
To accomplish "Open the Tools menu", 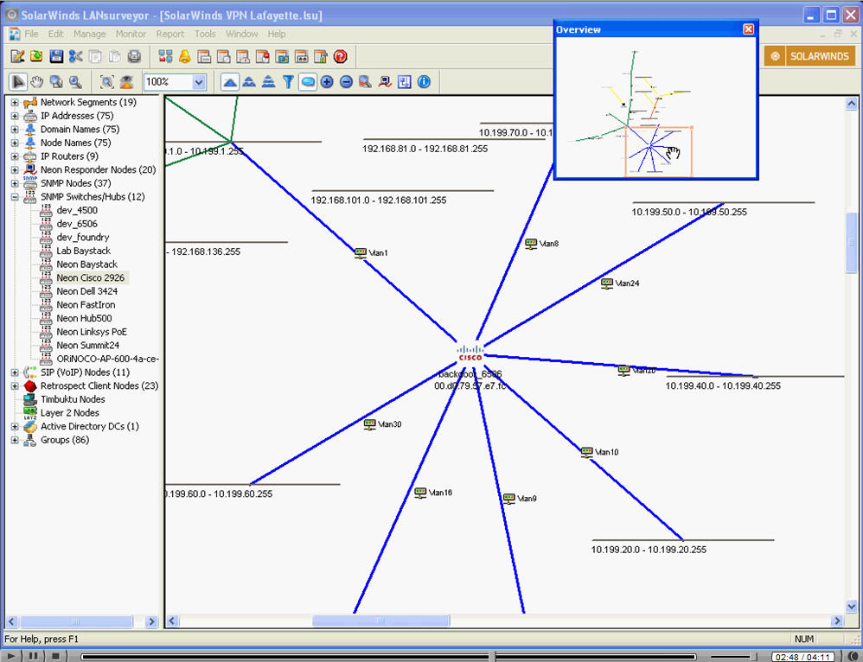I will (x=205, y=34).
